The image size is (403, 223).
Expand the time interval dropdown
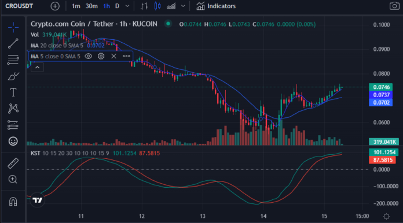tap(127, 6)
